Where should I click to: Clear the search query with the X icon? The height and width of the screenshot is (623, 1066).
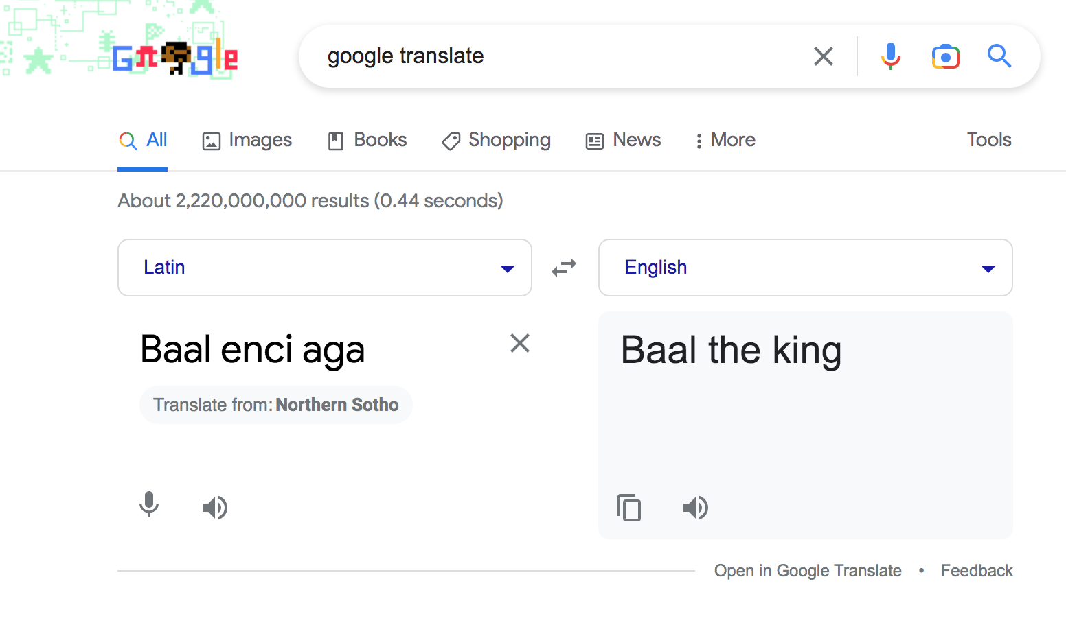pos(823,56)
